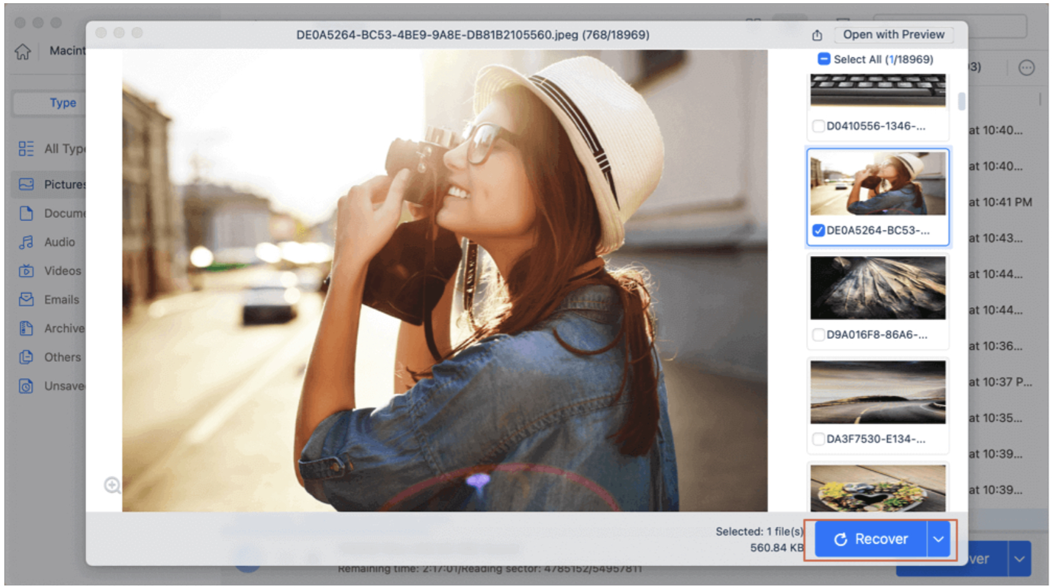The width and height of the screenshot is (1052, 588).
Task: Uncheck the DE0A5264-BC53 file checkbox
Action: [819, 231]
